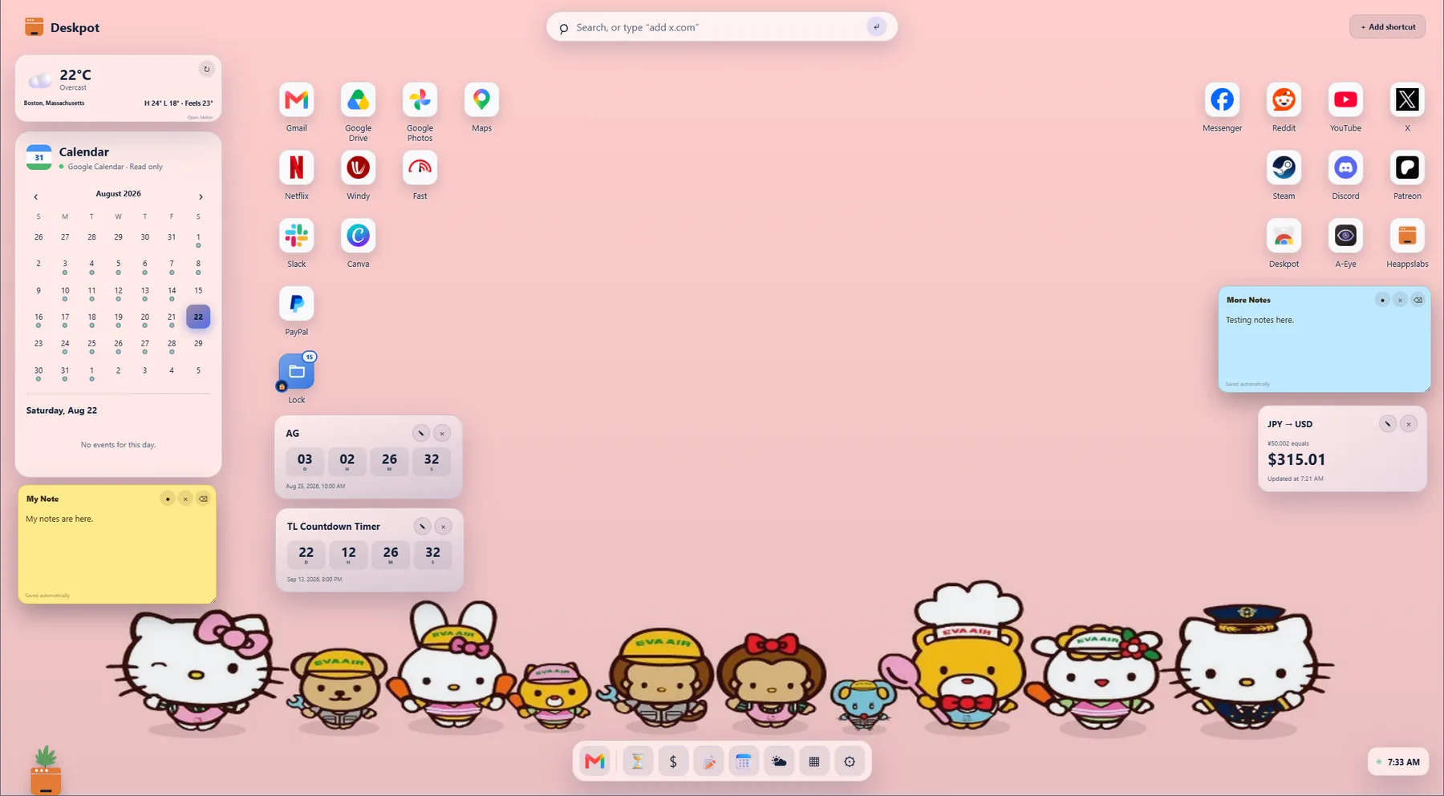Screen dimensions: 1444x796
Task: Go to next month in calendar
Action: [x=201, y=196]
